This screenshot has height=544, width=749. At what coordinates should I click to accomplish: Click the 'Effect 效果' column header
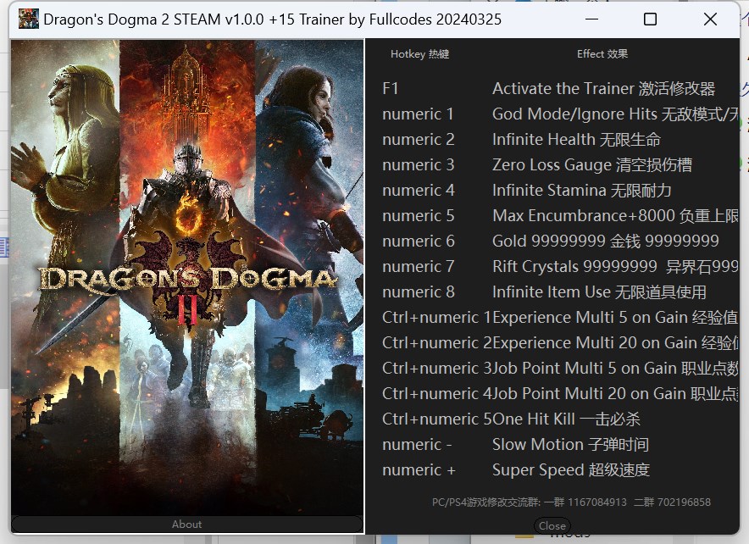(602, 54)
